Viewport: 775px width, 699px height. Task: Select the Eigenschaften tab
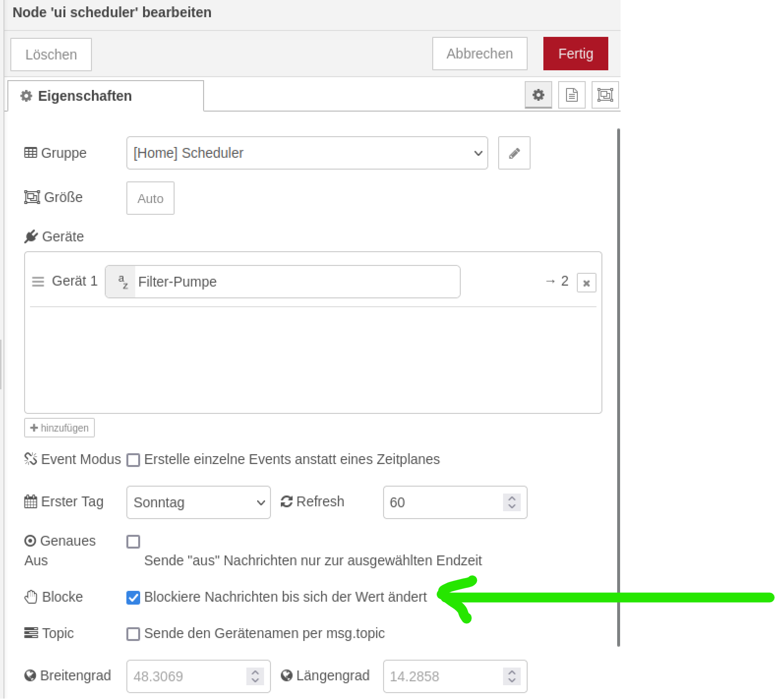click(106, 96)
